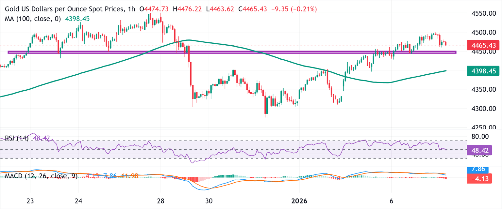The image size is (502, 209).
Task: Click the 30 date label on time axis
Action: 209,201
